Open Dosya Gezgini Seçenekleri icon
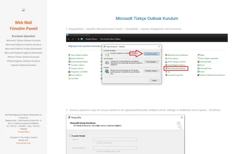 coord(199,58)
